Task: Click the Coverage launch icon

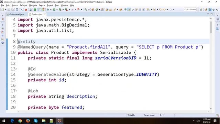Action: (x=60, y=10)
